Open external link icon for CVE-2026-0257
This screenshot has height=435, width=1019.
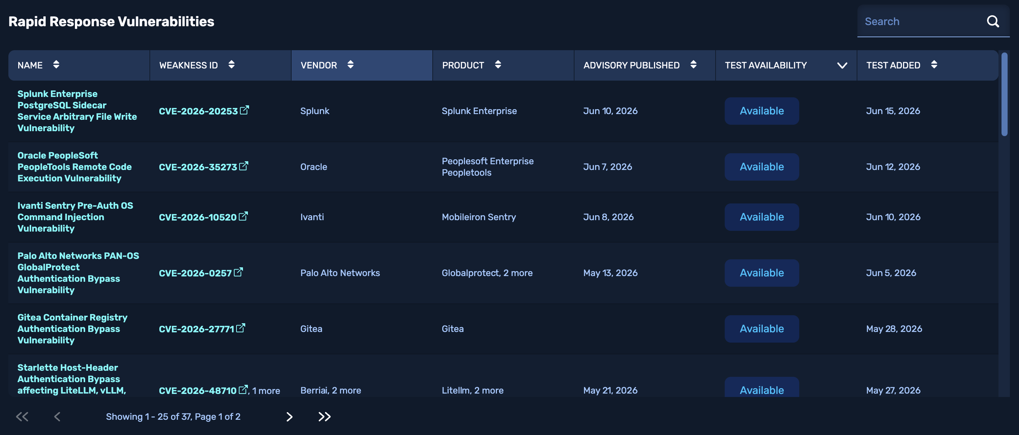[x=238, y=272]
